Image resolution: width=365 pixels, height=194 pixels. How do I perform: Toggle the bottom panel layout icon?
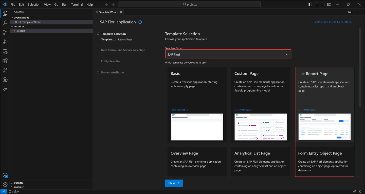pos(316,4)
